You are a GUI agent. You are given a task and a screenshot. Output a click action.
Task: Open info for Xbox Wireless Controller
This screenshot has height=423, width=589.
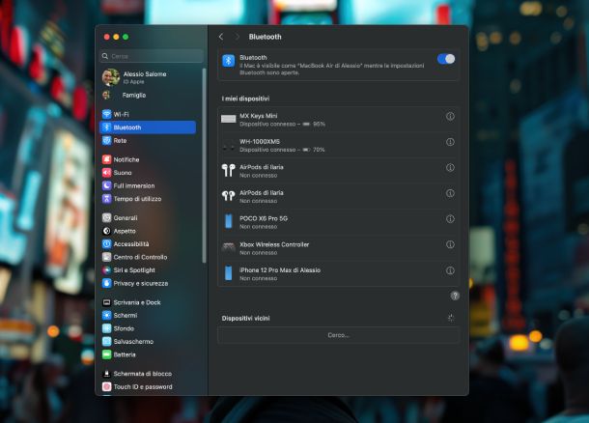click(x=450, y=244)
